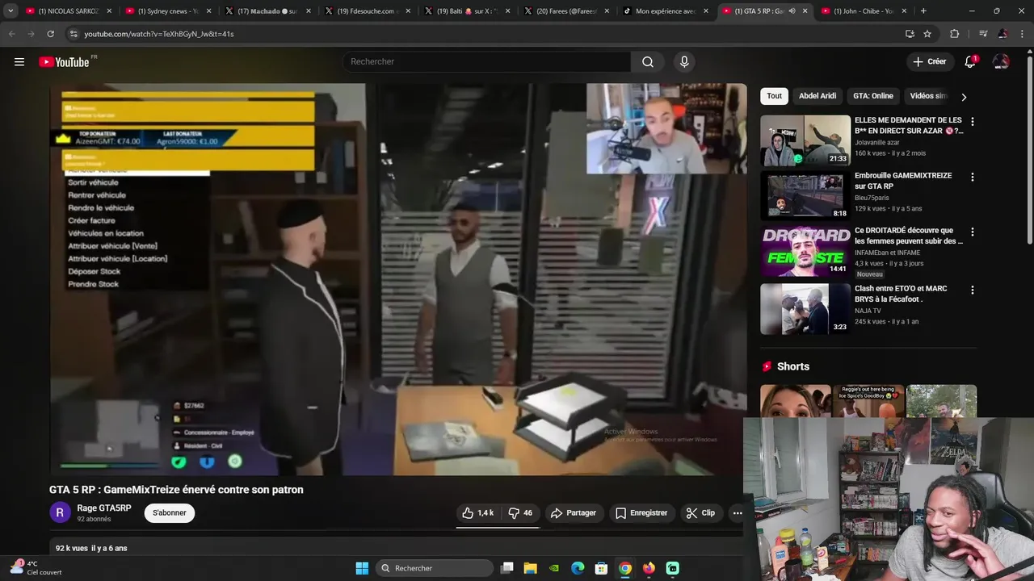Like the video with thumbs up
This screenshot has height=581, width=1034.
(477, 513)
